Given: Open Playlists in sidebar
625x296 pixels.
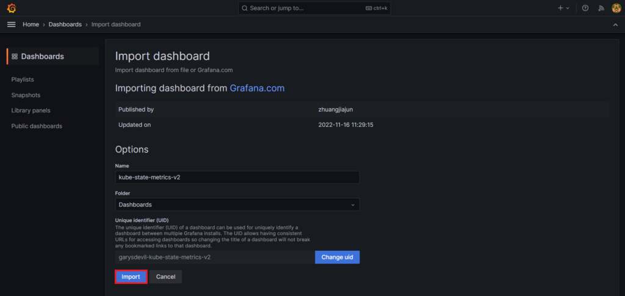Looking at the screenshot, I should click(x=23, y=79).
